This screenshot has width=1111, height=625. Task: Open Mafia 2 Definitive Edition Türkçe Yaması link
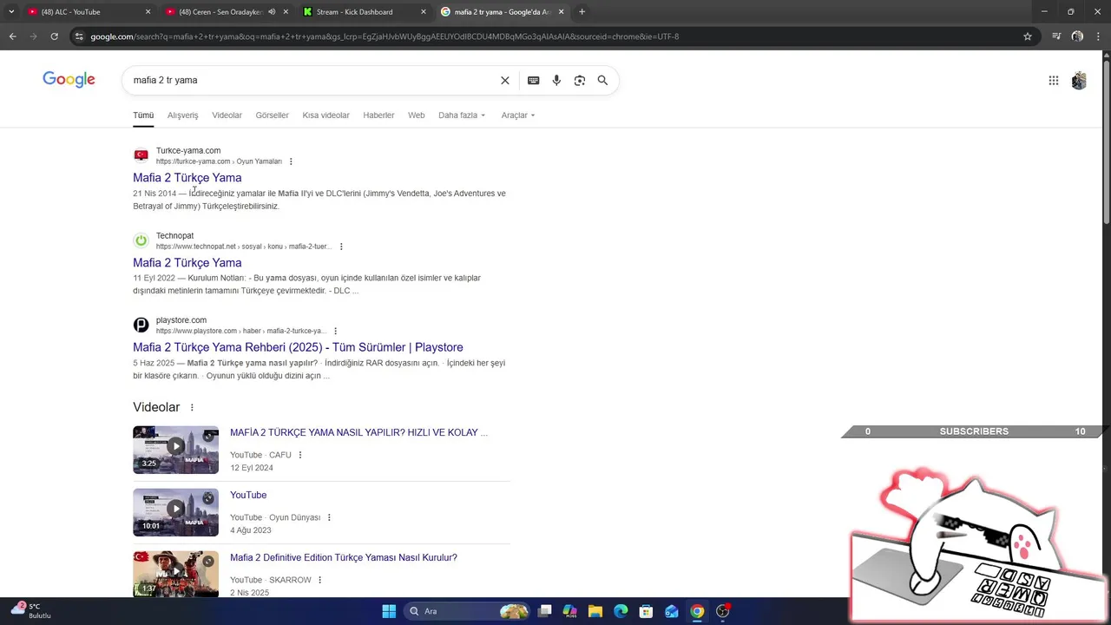pos(344,557)
